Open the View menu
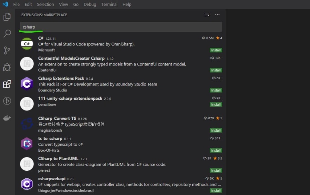This screenshot has height=195, width=310. pyautogui.click(x=63, y=4)
